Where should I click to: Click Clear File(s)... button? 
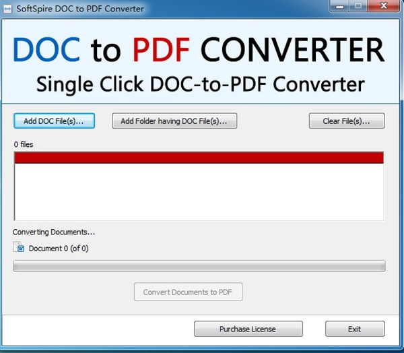pyautogui.click(x=347, y=121)
